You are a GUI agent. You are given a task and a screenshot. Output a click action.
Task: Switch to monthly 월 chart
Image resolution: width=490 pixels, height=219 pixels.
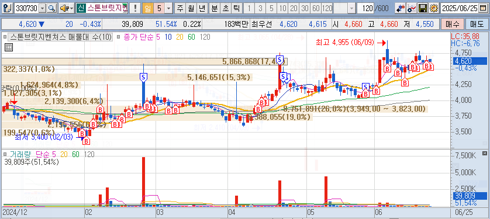[x=191, y=8]
